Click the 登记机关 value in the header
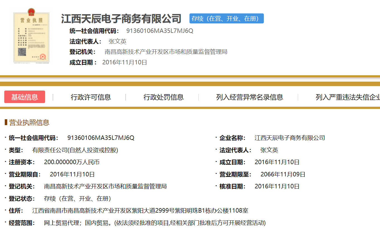The width and height of the screenshot is (380, 236). pyautogui.click(x=166, y=52)
